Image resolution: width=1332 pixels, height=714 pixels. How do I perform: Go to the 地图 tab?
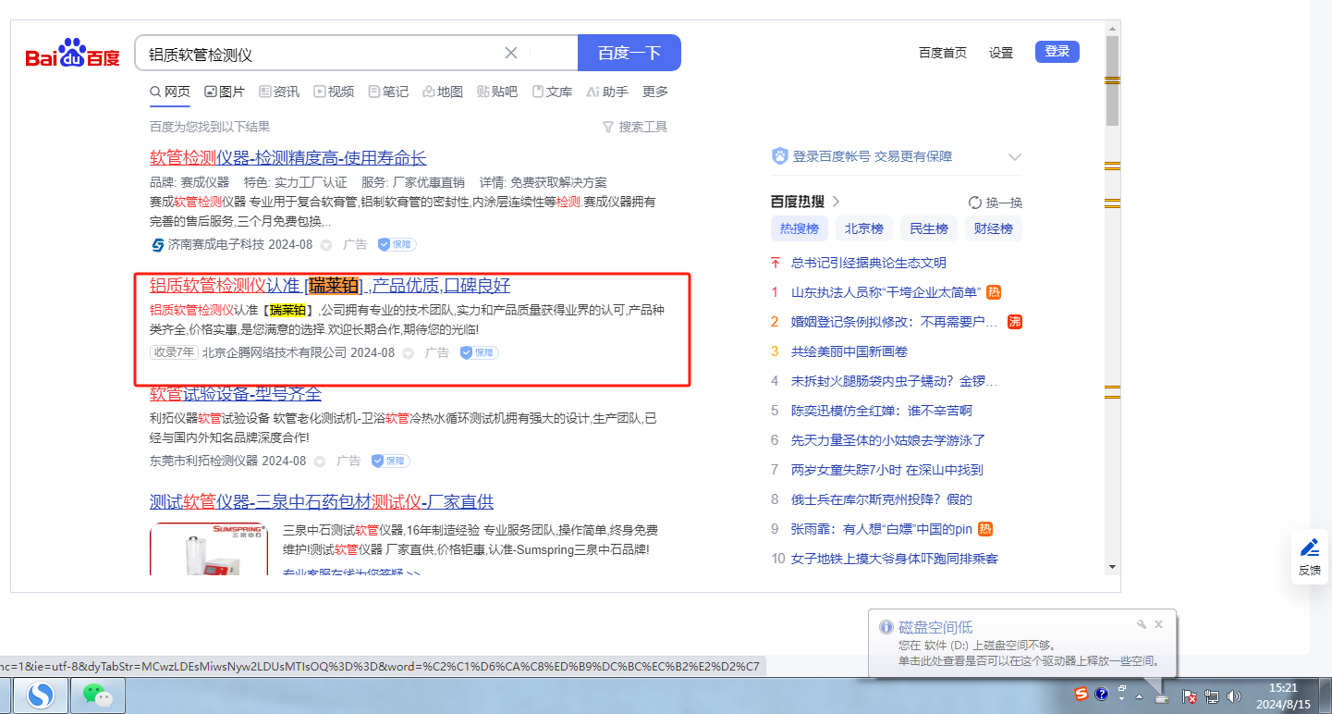tap(443, 92)
